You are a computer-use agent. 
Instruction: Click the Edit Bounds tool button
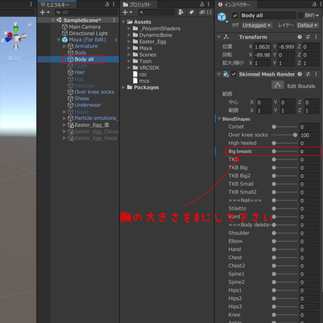click(x=278, y=85)
